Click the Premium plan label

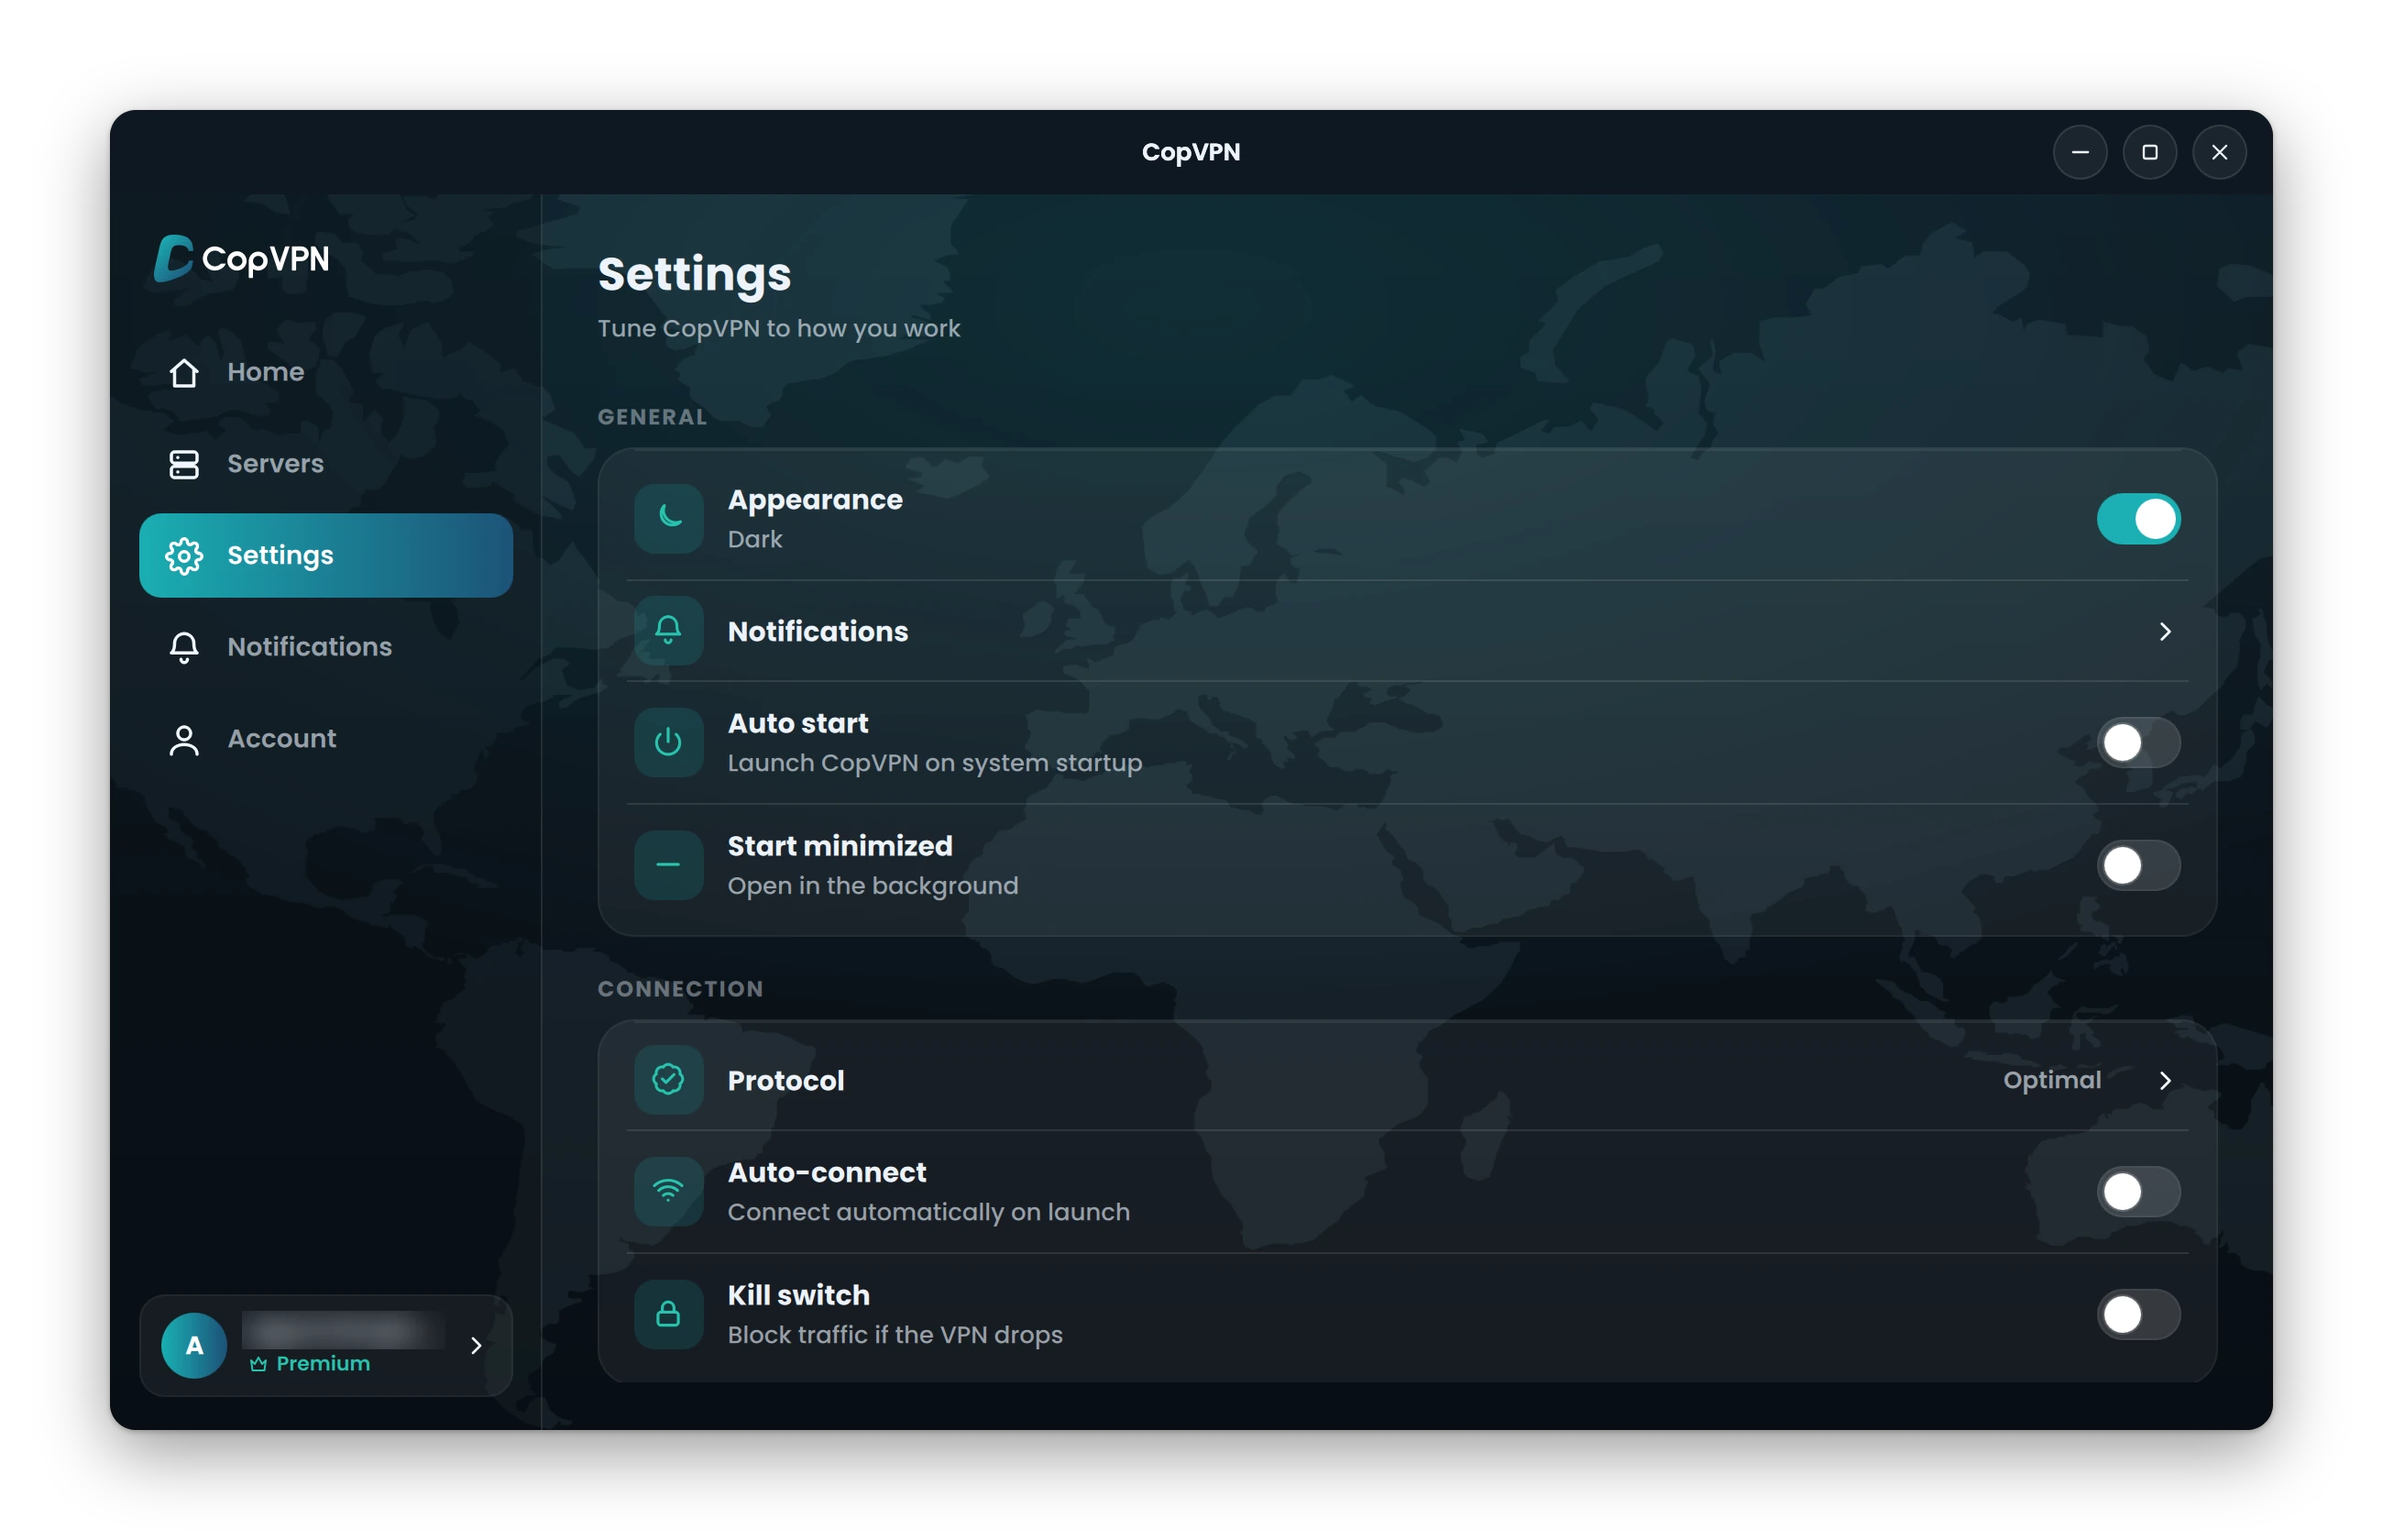pyautogui.click(x=322, y=1364)
